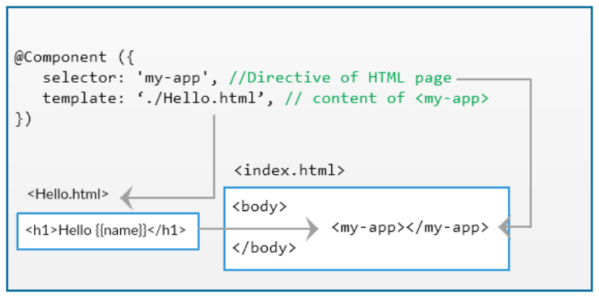Screen dimensions: 599x297
Task: Click the opening <body> tag
Action: coord(259,207)
